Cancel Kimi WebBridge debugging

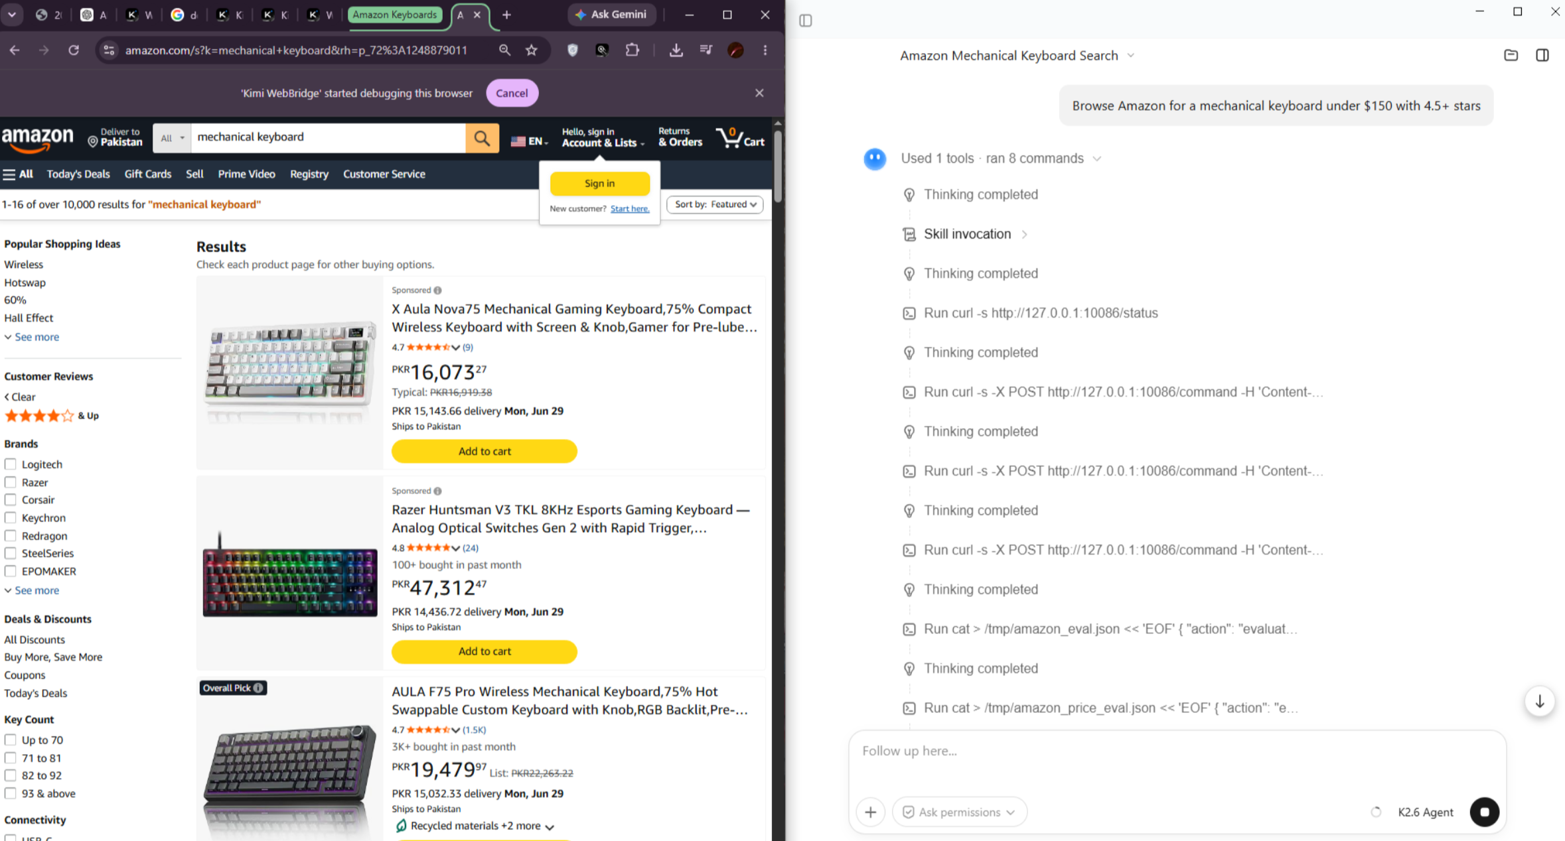[x=512, y=93]
